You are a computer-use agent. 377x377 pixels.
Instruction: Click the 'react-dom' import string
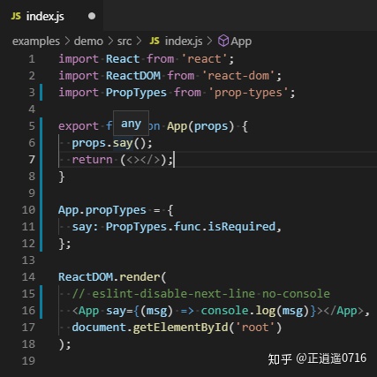point(238,76)
